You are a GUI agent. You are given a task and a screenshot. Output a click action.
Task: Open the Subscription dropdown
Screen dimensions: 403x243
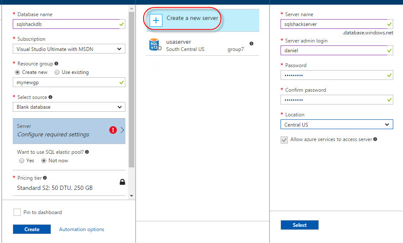[69, 49]
